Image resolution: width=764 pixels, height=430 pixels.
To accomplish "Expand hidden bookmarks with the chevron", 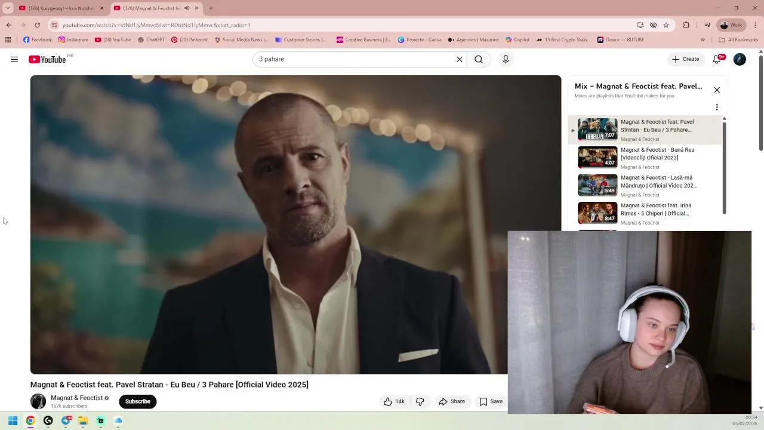I will pos(703,40).
